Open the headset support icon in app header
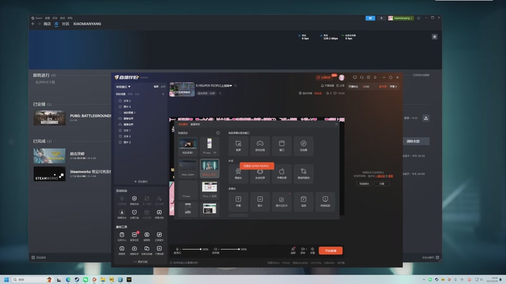The image size is (506, 284). (361, 77)
